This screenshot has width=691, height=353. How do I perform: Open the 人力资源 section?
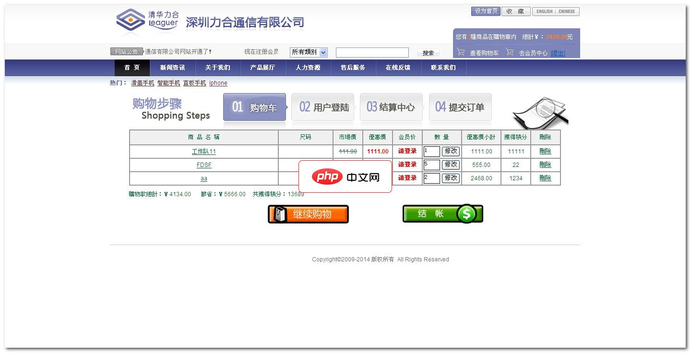click(308, 67)
